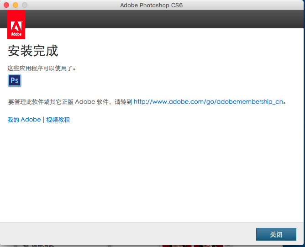Click the Adobe Photoshop CS6 window title
Screen dimensions: 305x247
[151, 5]
